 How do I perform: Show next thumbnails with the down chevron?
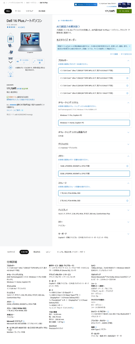10,62
